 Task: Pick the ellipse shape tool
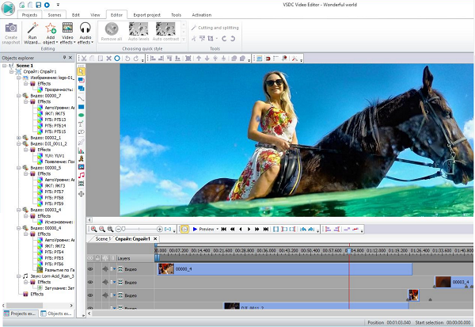coord(81,115)
